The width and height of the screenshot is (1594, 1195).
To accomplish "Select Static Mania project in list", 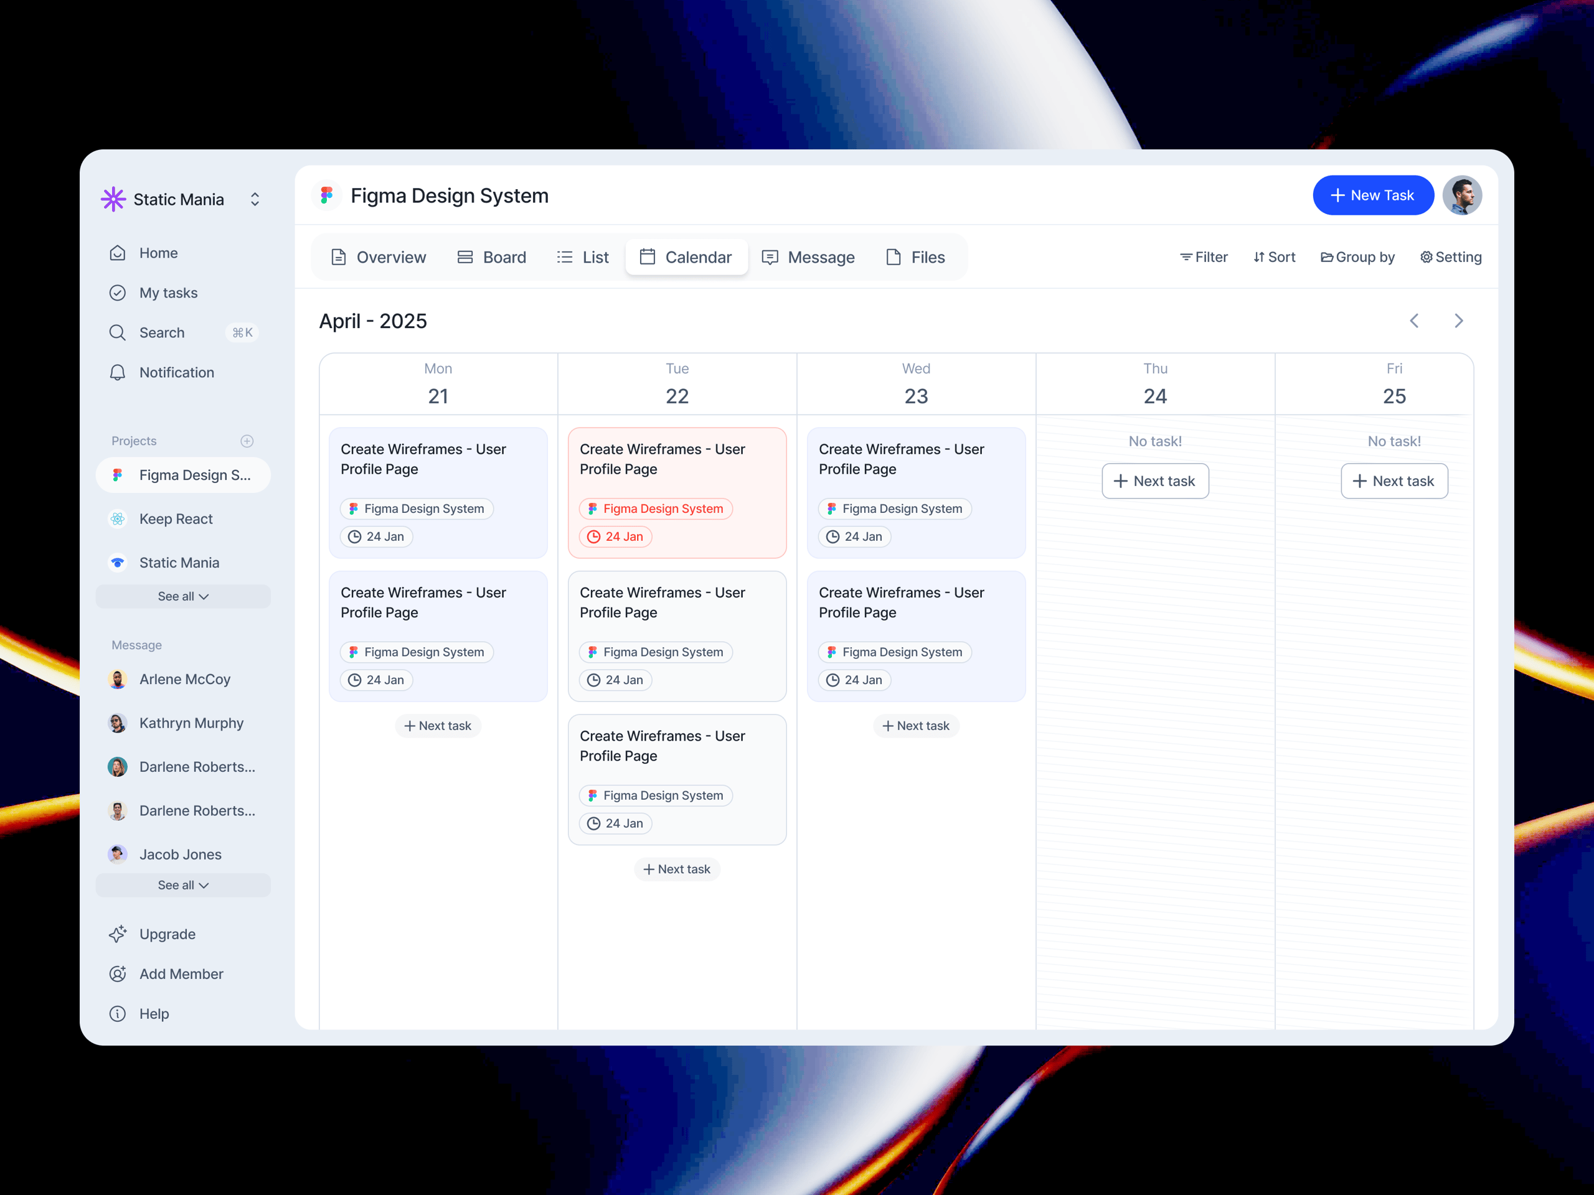I will [x=183, y=563].
